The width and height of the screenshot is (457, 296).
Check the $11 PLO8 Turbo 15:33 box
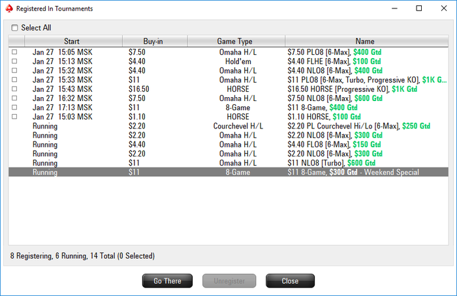coord(14,80)
